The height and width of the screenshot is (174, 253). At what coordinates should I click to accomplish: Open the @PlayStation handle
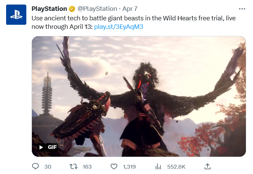click(x=97, y=9)
